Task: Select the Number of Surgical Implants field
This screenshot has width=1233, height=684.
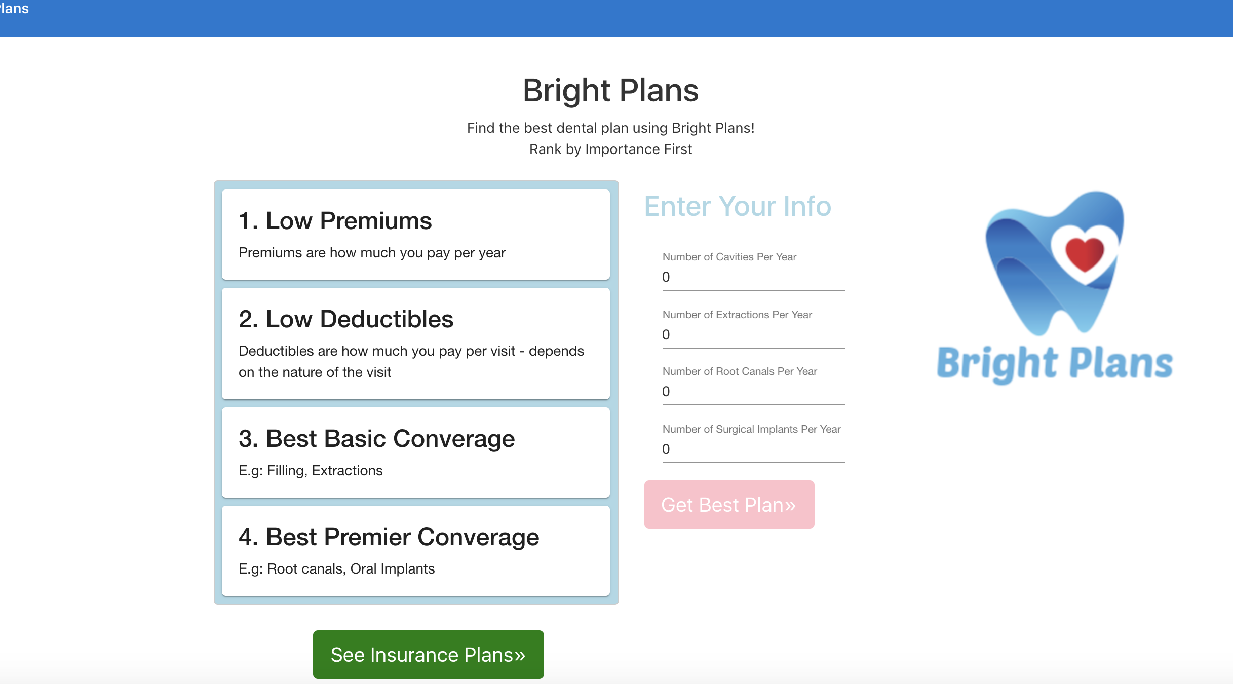Action: 752,450
